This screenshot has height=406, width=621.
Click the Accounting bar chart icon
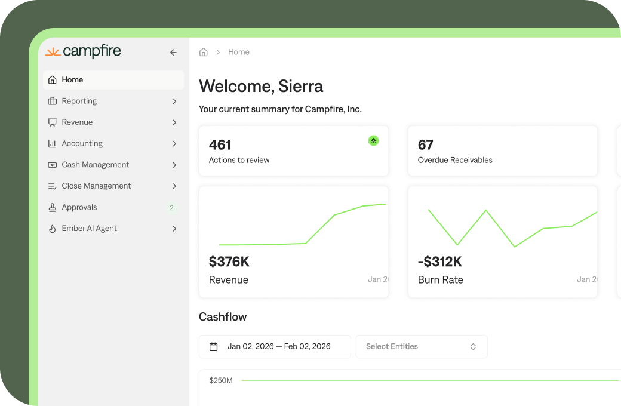(53, 143)
